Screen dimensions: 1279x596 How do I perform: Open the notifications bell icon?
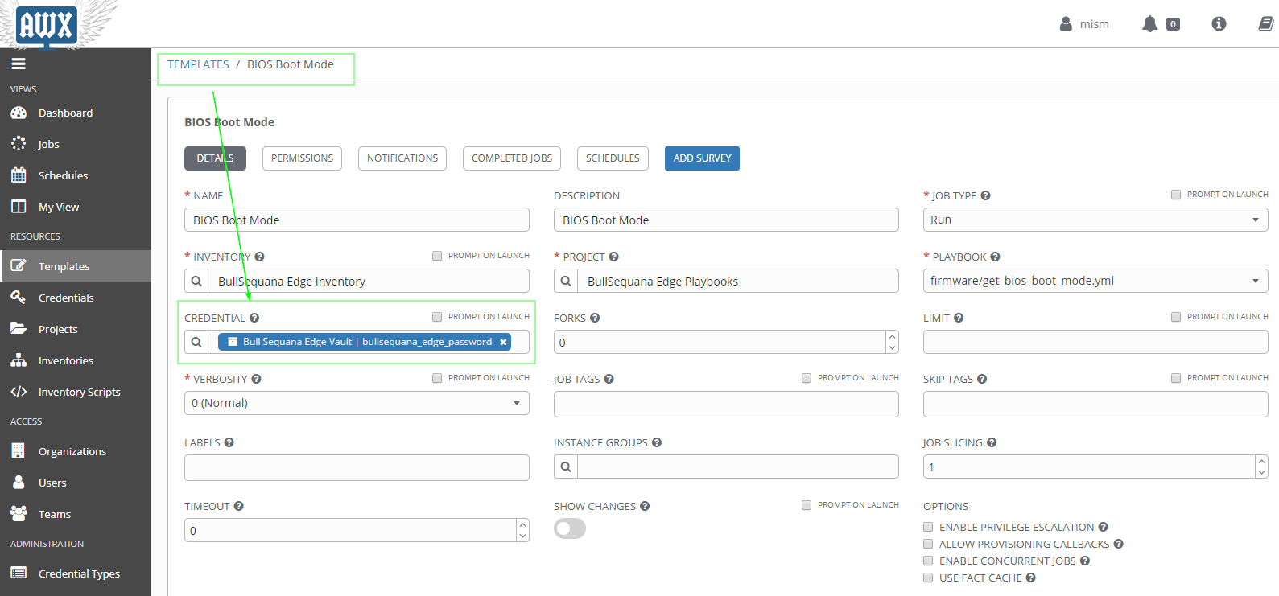pos(1149,24)
